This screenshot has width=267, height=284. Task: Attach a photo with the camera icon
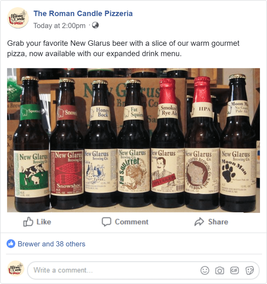tap(220, 271)
